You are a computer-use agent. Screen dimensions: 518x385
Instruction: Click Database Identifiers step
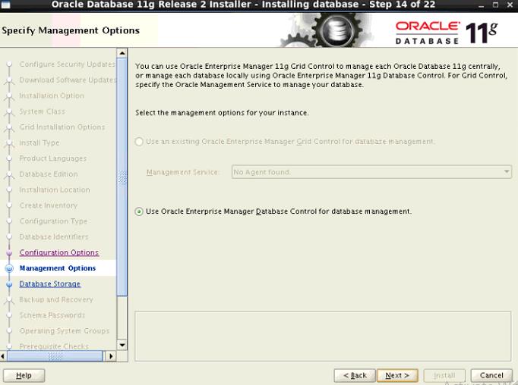click(54, 236)
